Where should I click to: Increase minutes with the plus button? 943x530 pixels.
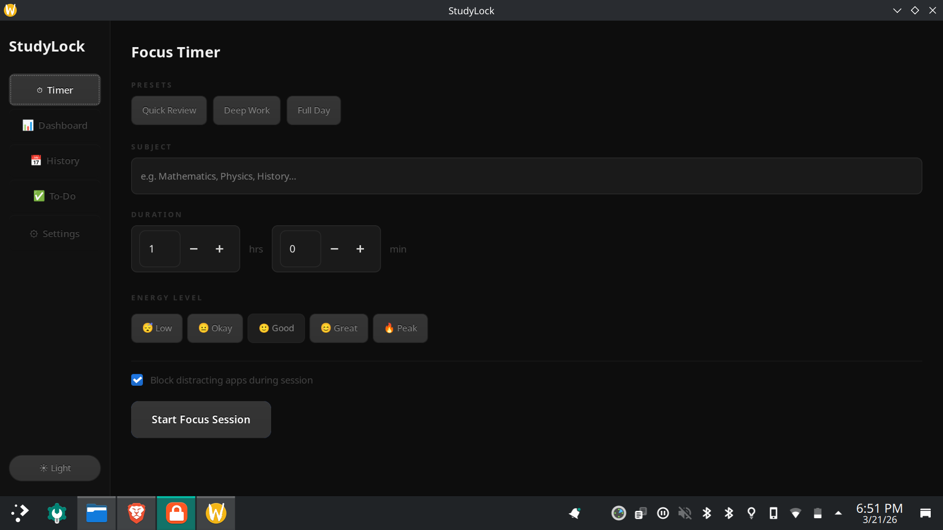(360, 249)
